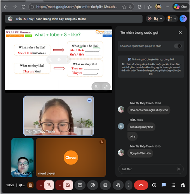Toggle the chat panel icon
The height and width of the screenshot is (194, 190).
164,185
